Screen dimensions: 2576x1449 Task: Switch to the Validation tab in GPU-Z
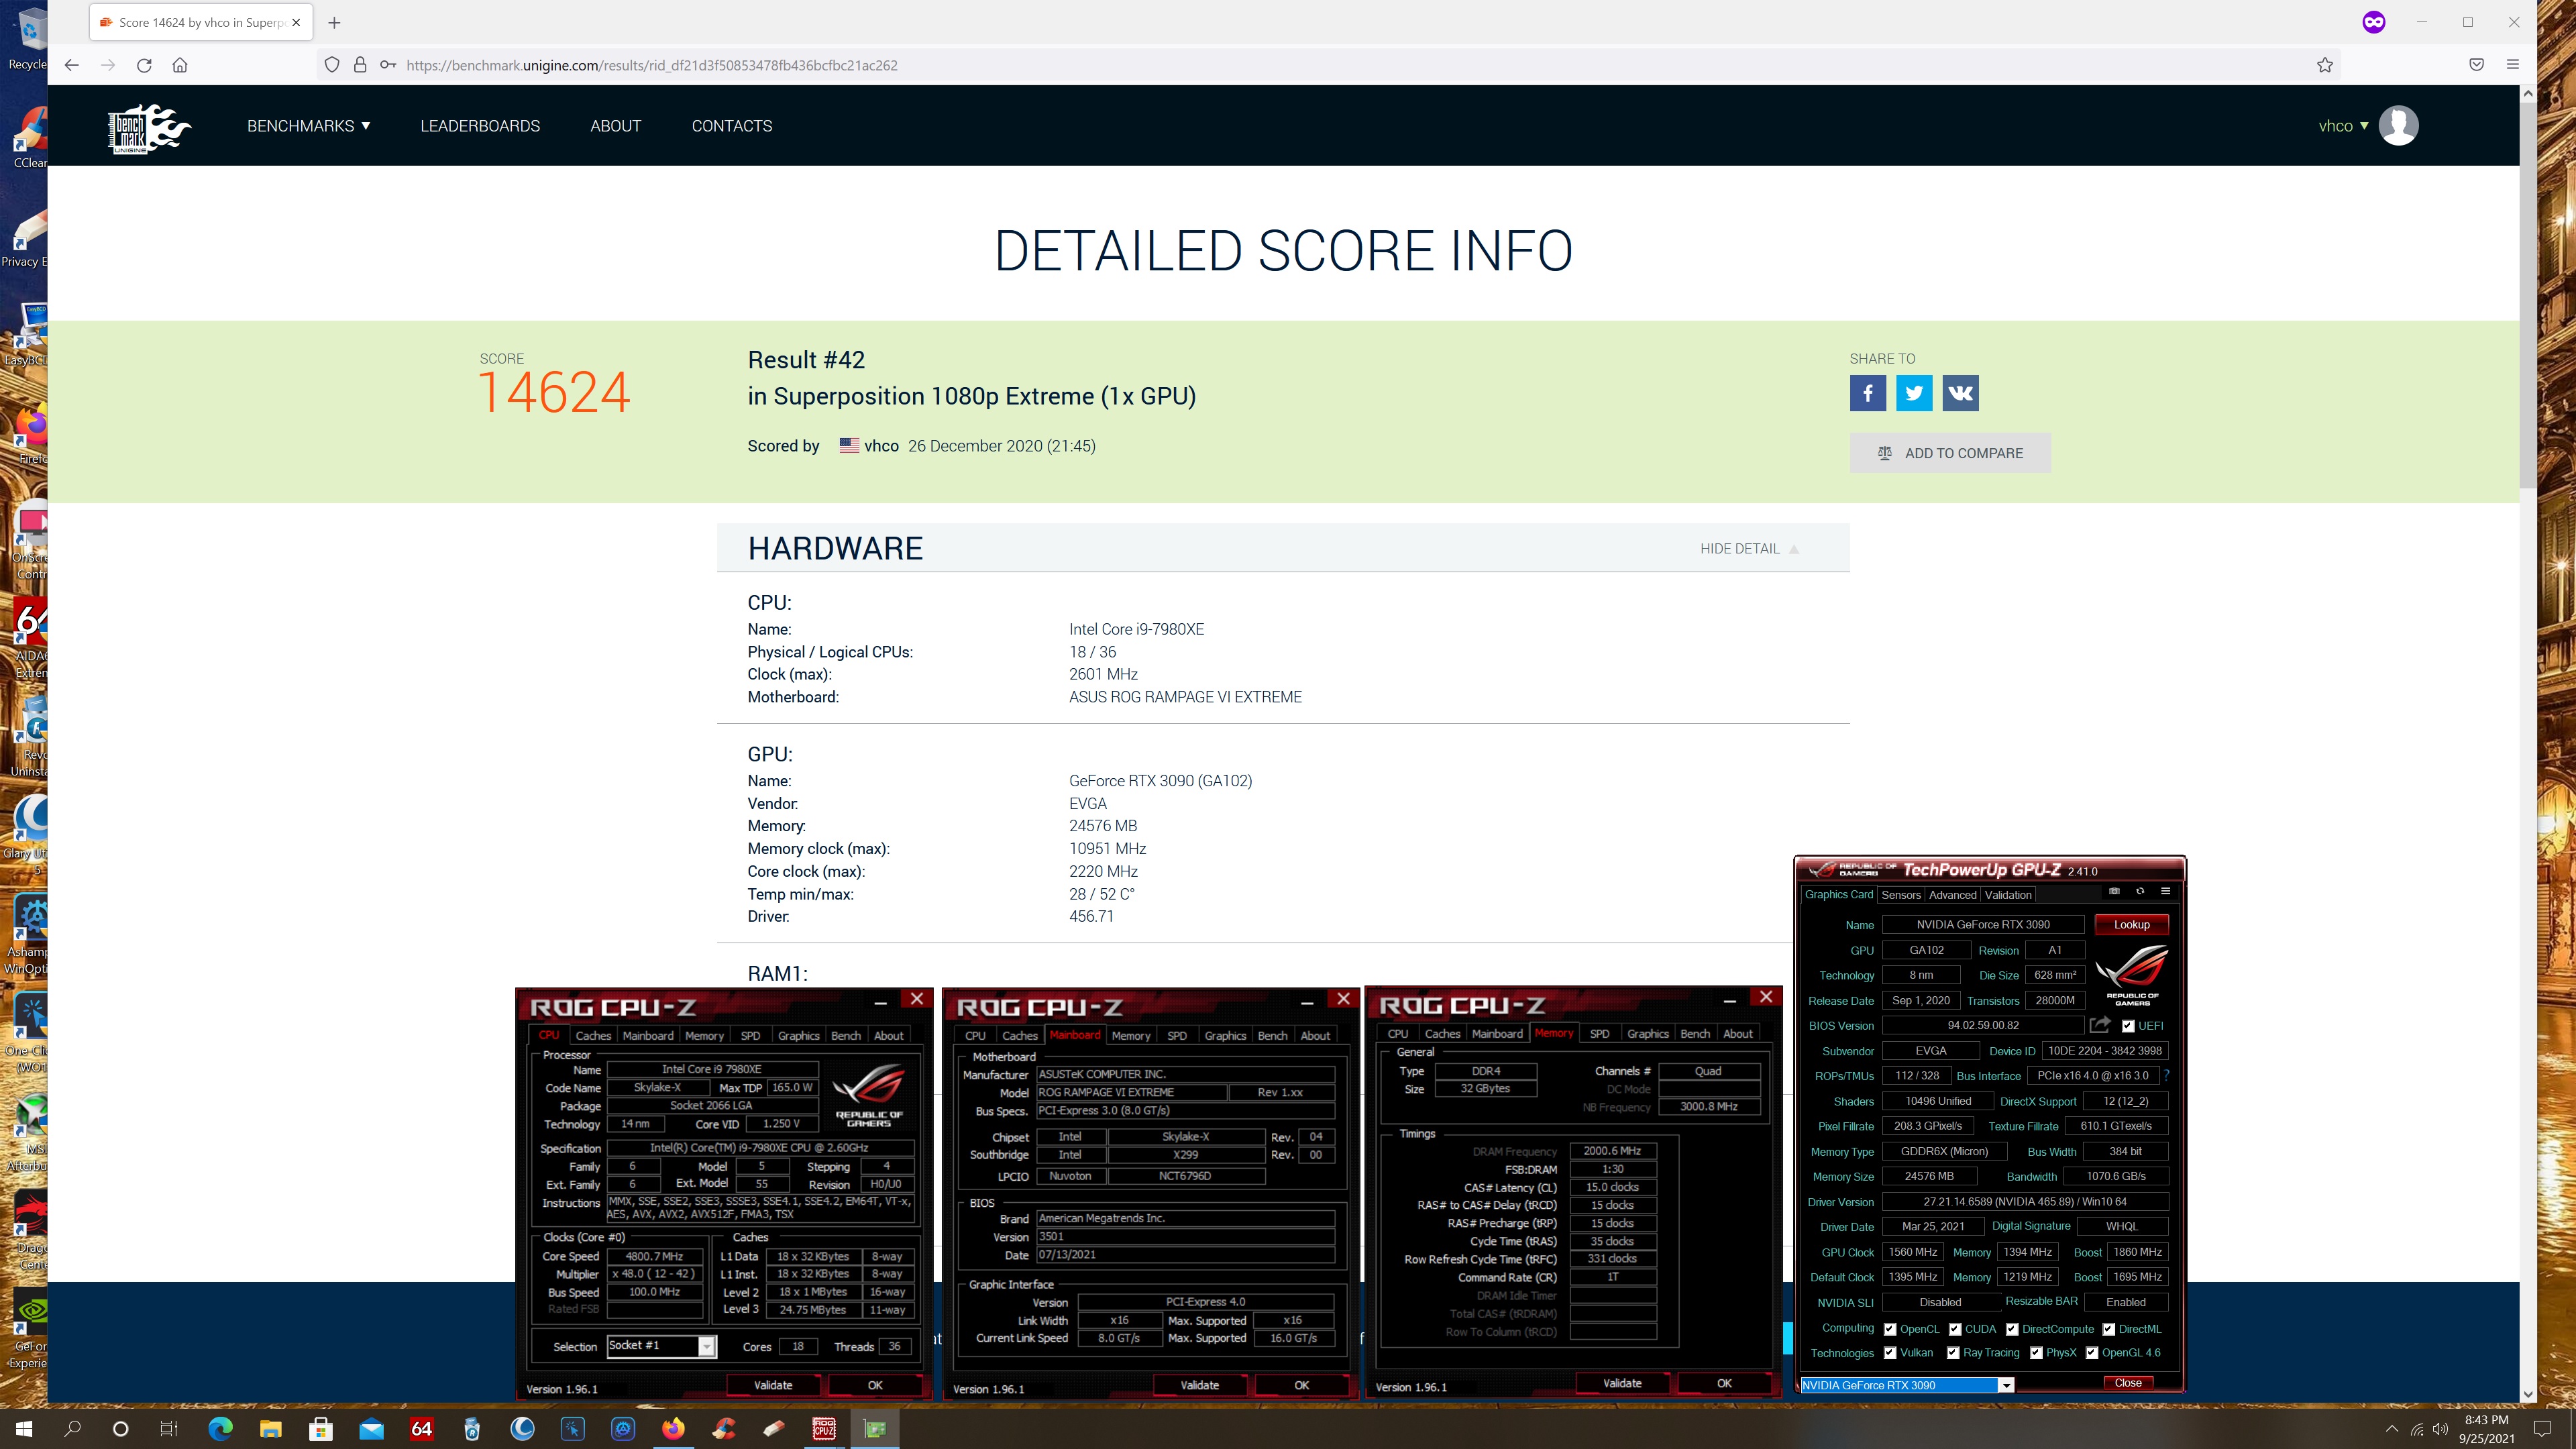click(x=2007, y=895)
